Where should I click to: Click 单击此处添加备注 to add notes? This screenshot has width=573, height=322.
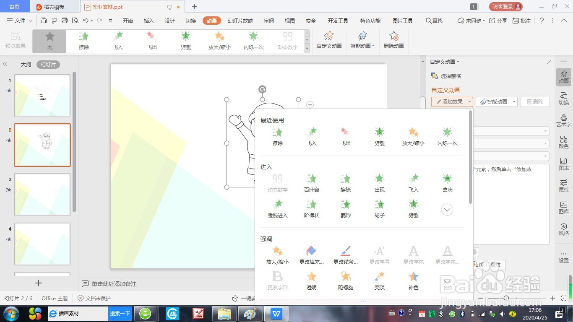coord(113,284)
